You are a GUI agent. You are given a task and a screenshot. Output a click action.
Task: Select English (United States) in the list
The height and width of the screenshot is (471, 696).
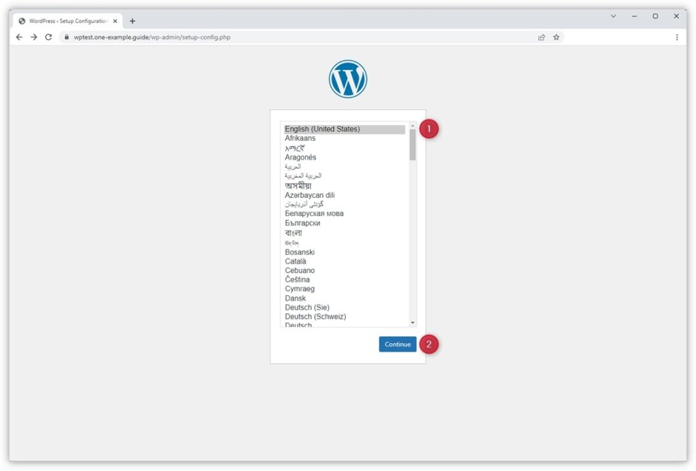345,128
